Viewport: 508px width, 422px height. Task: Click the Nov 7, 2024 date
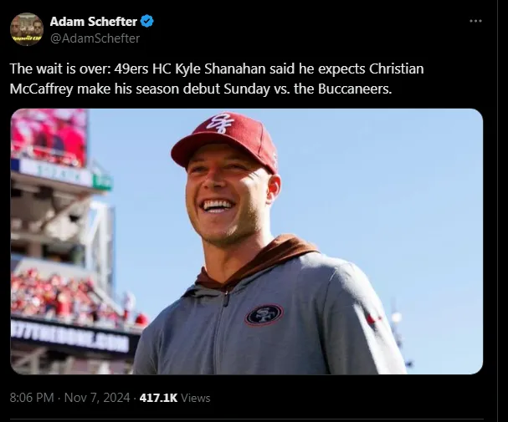pos(98,398)
